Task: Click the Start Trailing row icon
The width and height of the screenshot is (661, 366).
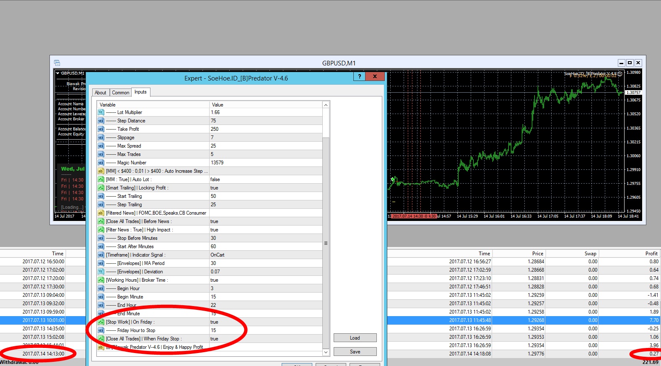Action: pyautogui.click(x=101, y=196)
